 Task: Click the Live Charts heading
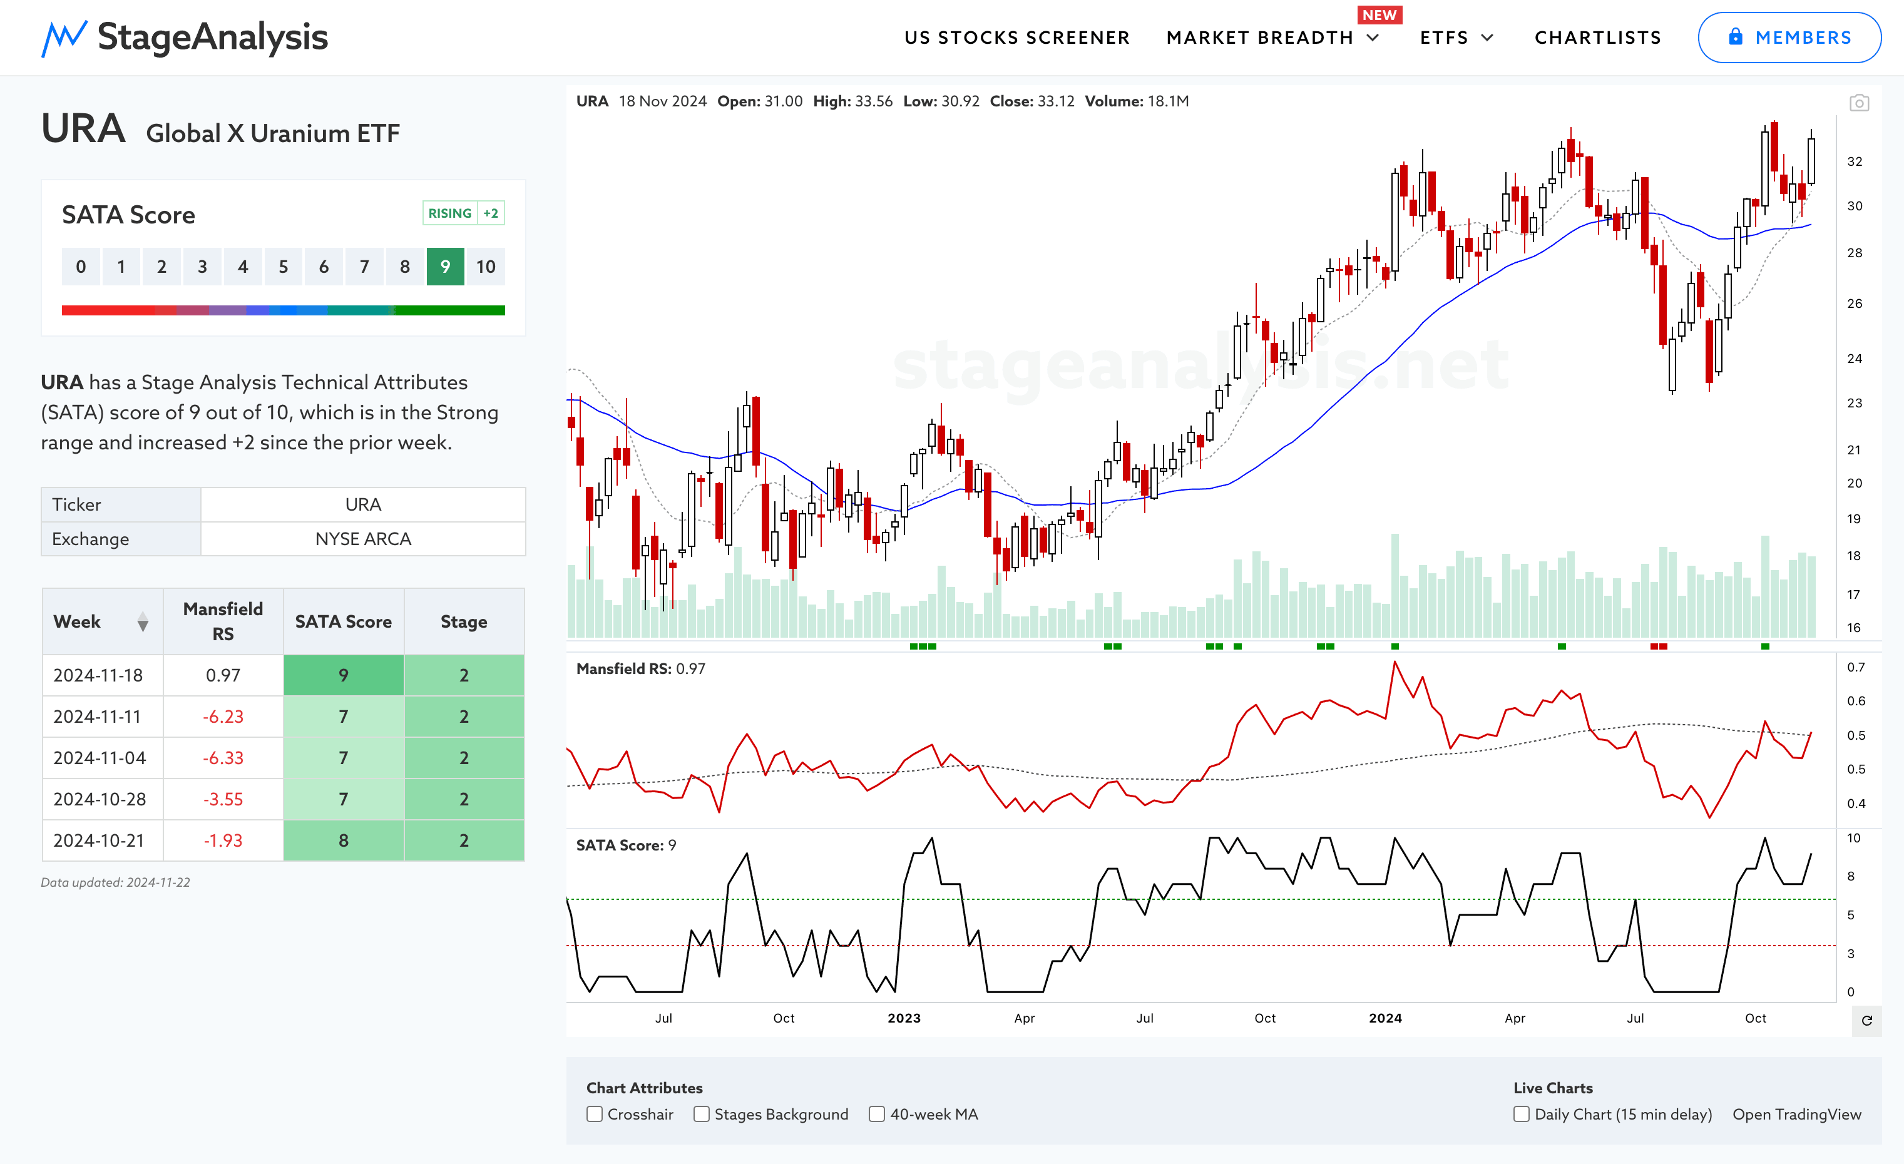(x=1553, y=1088)
